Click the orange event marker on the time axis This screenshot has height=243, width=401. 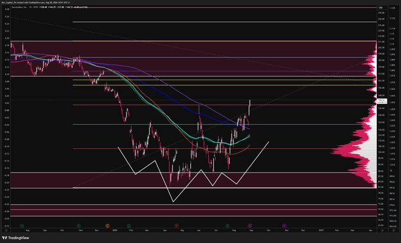[x=107, y=226]
